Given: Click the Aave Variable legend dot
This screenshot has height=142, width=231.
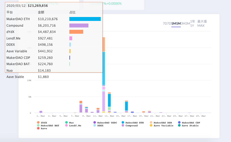Looking at the screenshot, I should coord(151,125).
